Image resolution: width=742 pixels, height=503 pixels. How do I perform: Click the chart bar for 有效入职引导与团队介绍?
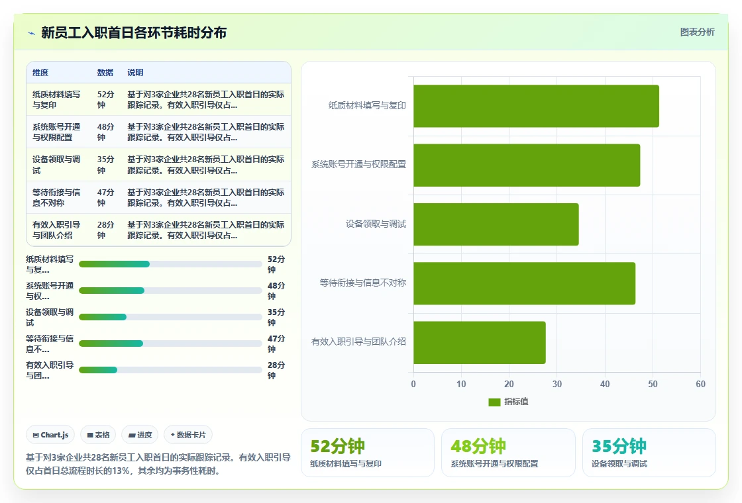480,342
